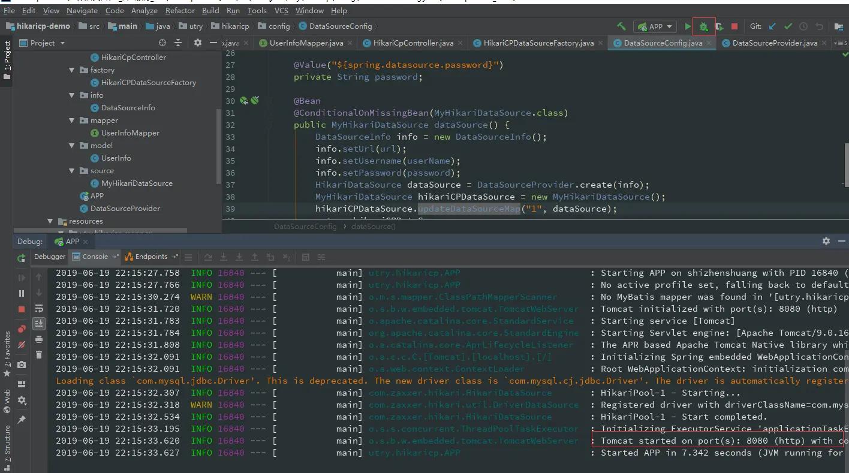Clear all console output with trash icon

click(39, 355)
